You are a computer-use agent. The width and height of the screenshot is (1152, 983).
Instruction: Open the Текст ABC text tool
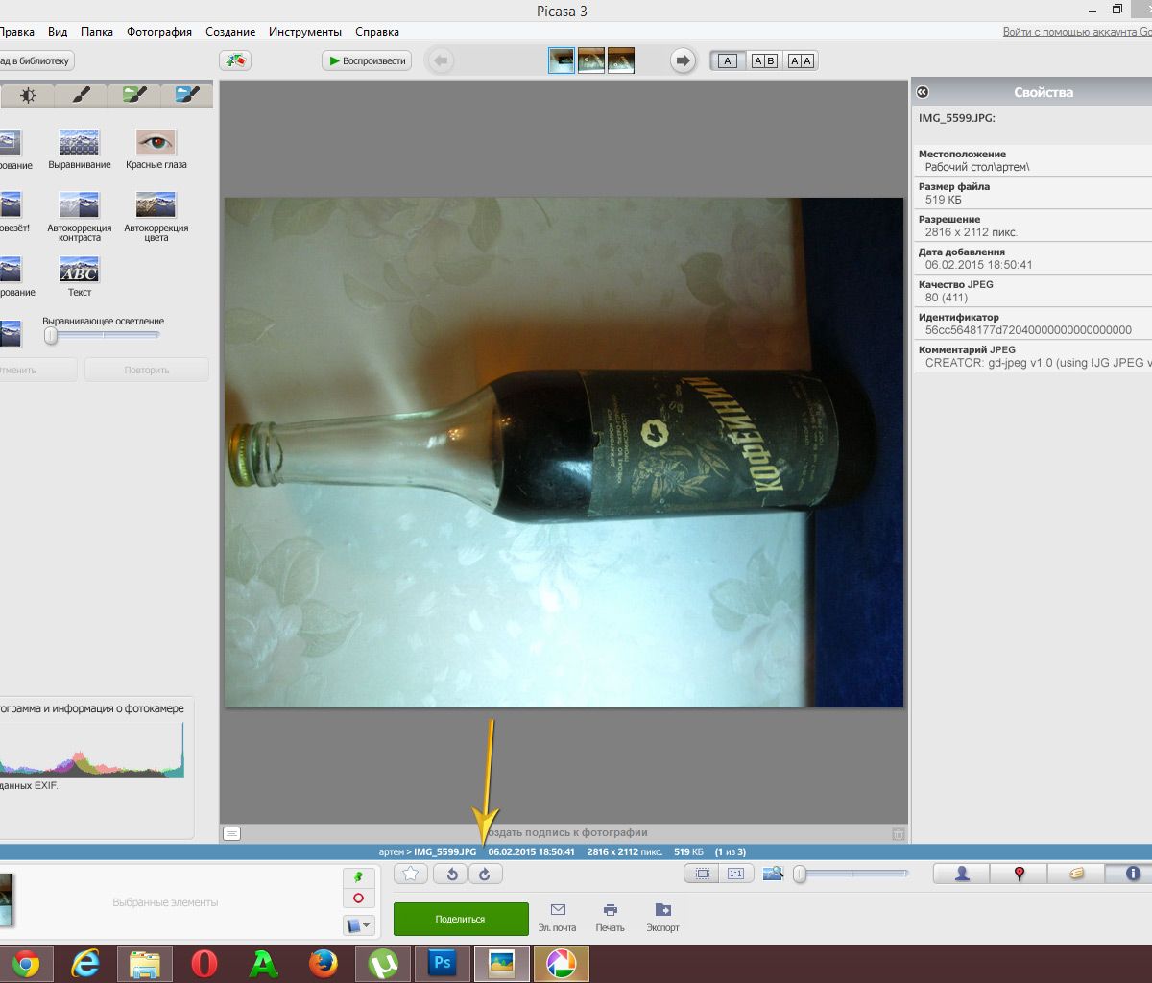[79, 270]
